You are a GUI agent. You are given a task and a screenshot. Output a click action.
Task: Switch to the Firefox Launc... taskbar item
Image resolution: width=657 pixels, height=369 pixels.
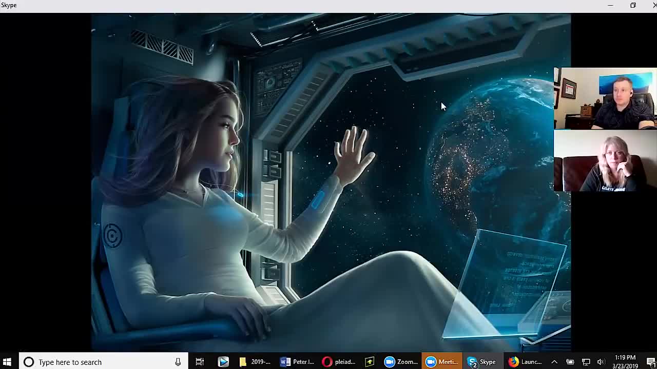pyautogui.click(x=526, y=362)
